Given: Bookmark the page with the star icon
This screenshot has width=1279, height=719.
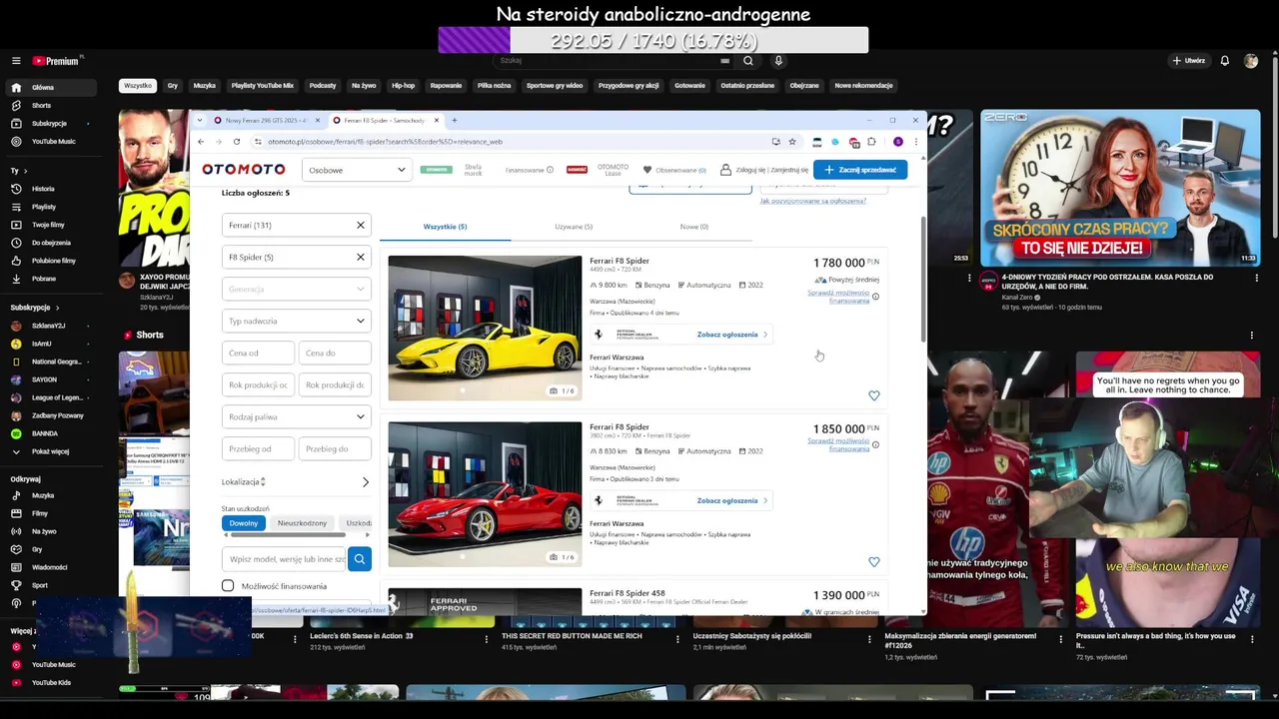Looking at the screenshot, I should 792,142.
